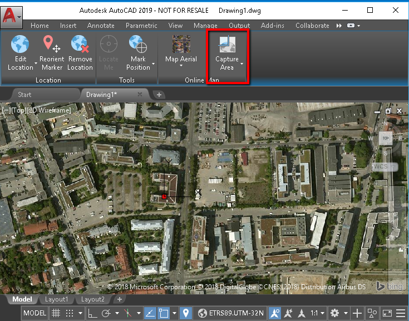Click the Isolate Objects status icon
Viewport: 409px width, 321px height.
click(372, 313)
